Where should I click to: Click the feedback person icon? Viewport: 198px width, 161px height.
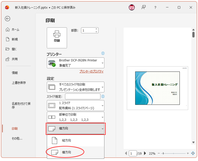(x=143, y=7)
